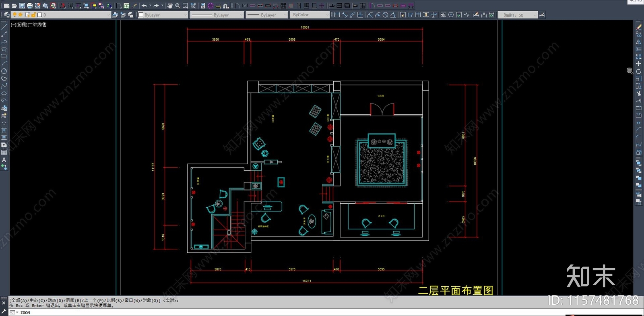The width and height of the screenshot is (644, 316).
Task: Open command line customize wrench icon
Action: (4, 311)
